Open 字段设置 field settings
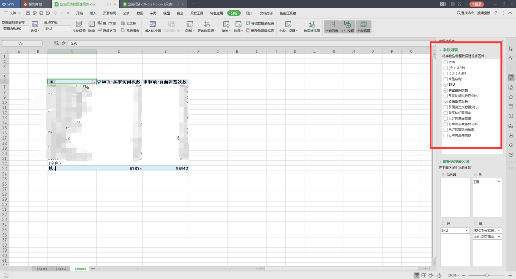This screenshot has height=279, width=516. 79,27
